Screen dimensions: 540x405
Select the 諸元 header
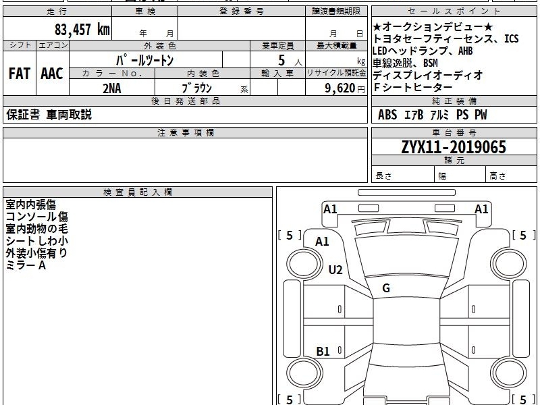coord(454,161)
